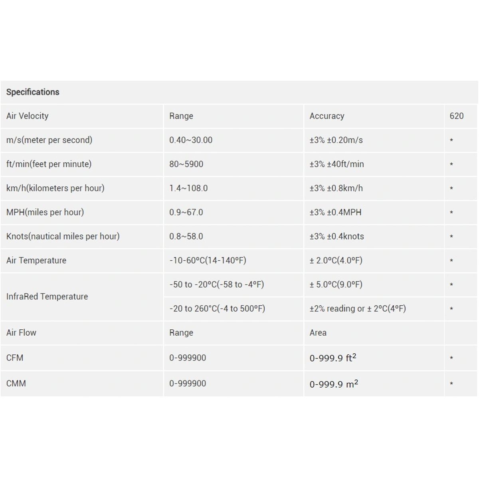Select the ±2% reading or ± 2°C cell
The height and width of the screenshot is (479, 479).
click(374, 309)
